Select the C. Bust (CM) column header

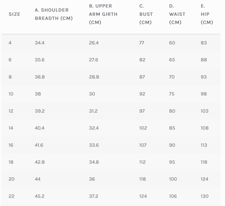pyautogui.click(x=146, y=14)
